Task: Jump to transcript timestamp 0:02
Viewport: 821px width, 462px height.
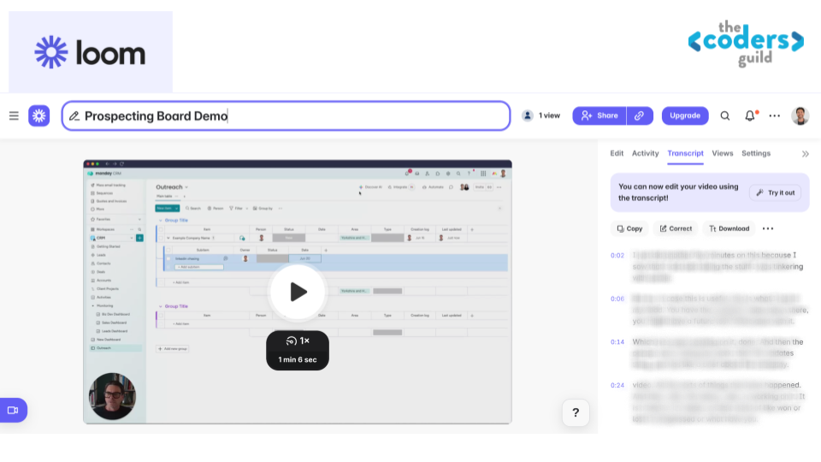Action: pyautogui.click(x=617, y=256)
